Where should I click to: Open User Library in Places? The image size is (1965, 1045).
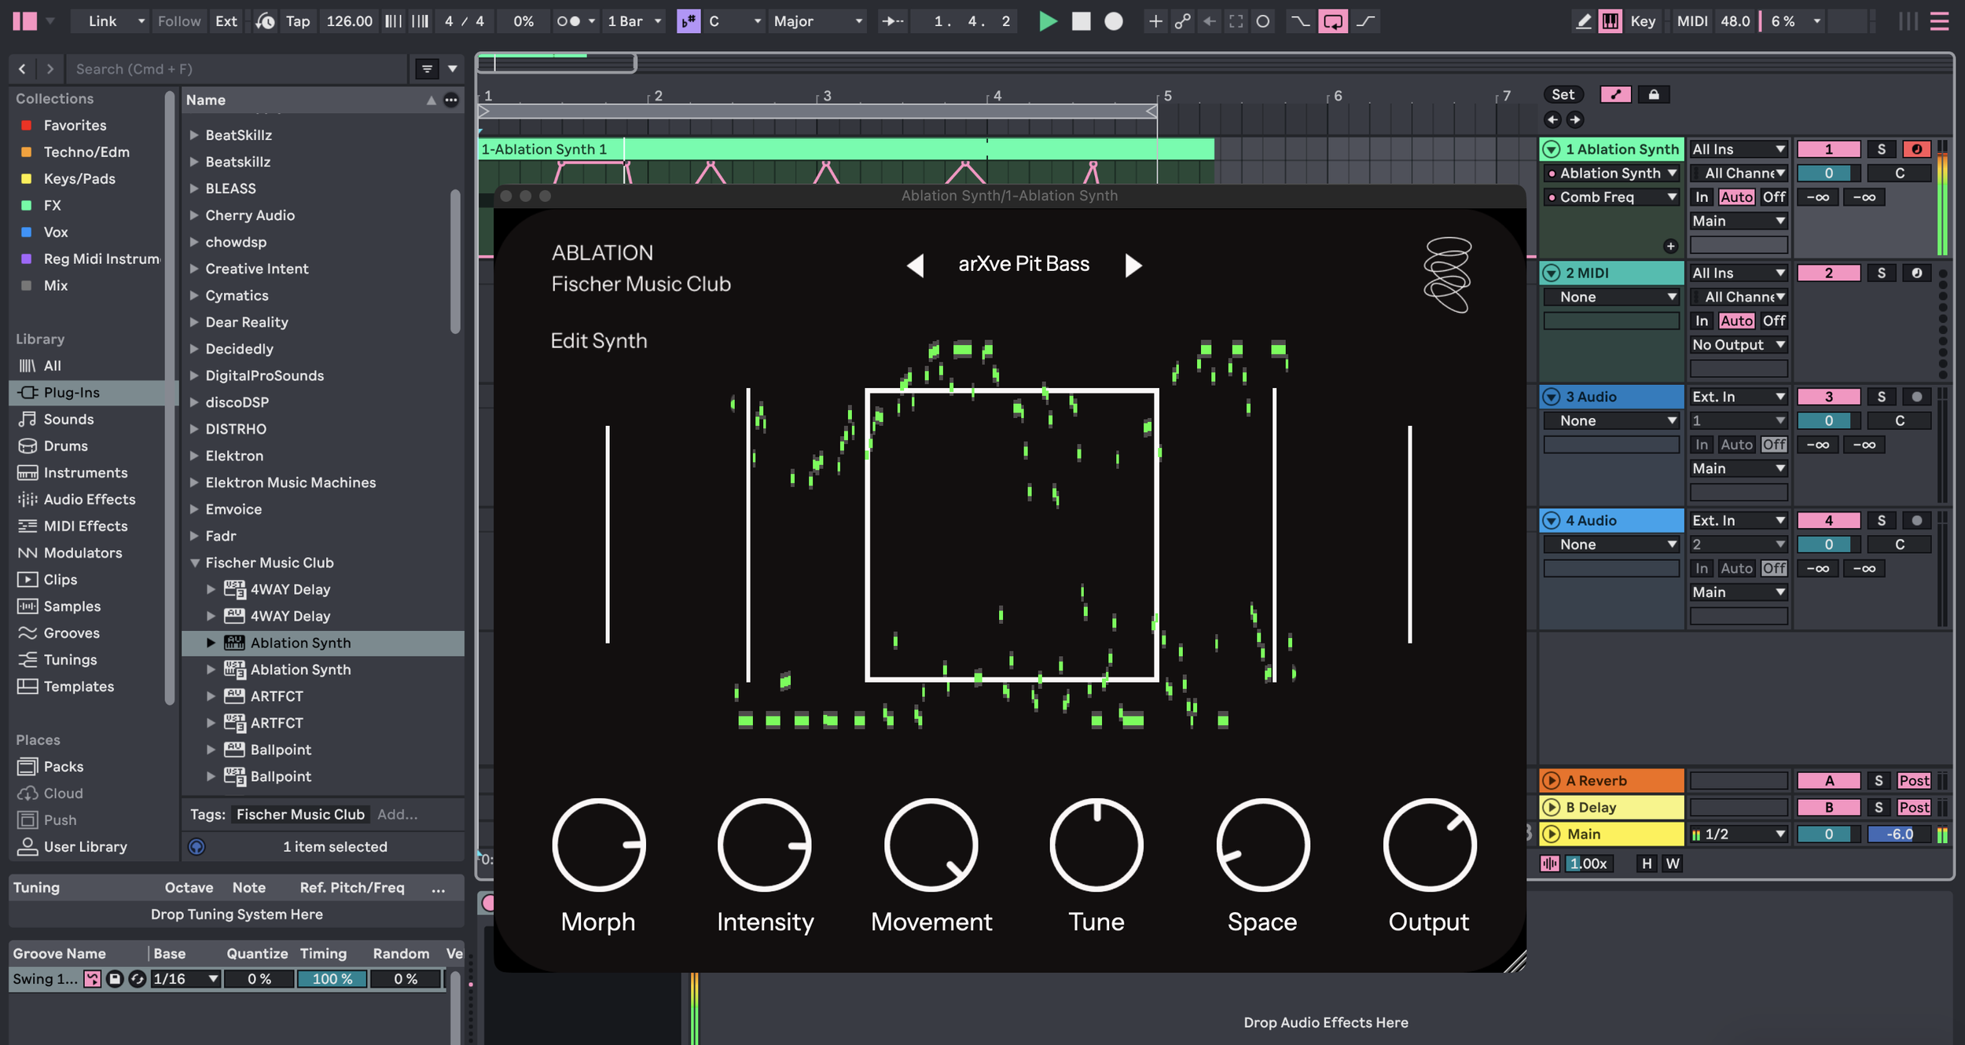point(85,846)
